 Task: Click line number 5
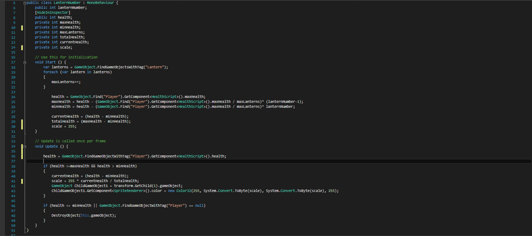click(x=13, y=2)
